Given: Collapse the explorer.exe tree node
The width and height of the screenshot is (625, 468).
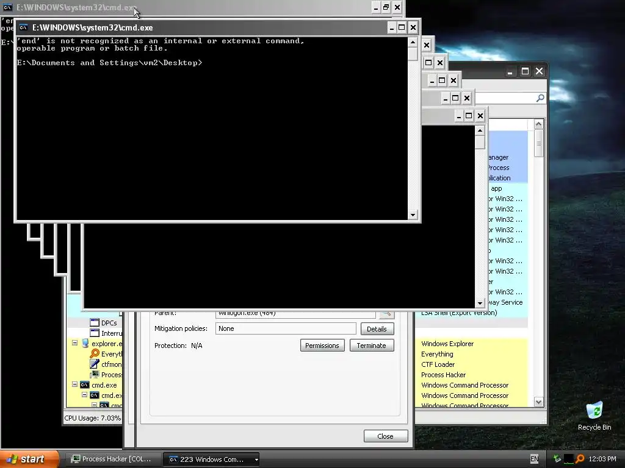Looking at the screenshot, I should click(x=74, y=342).
